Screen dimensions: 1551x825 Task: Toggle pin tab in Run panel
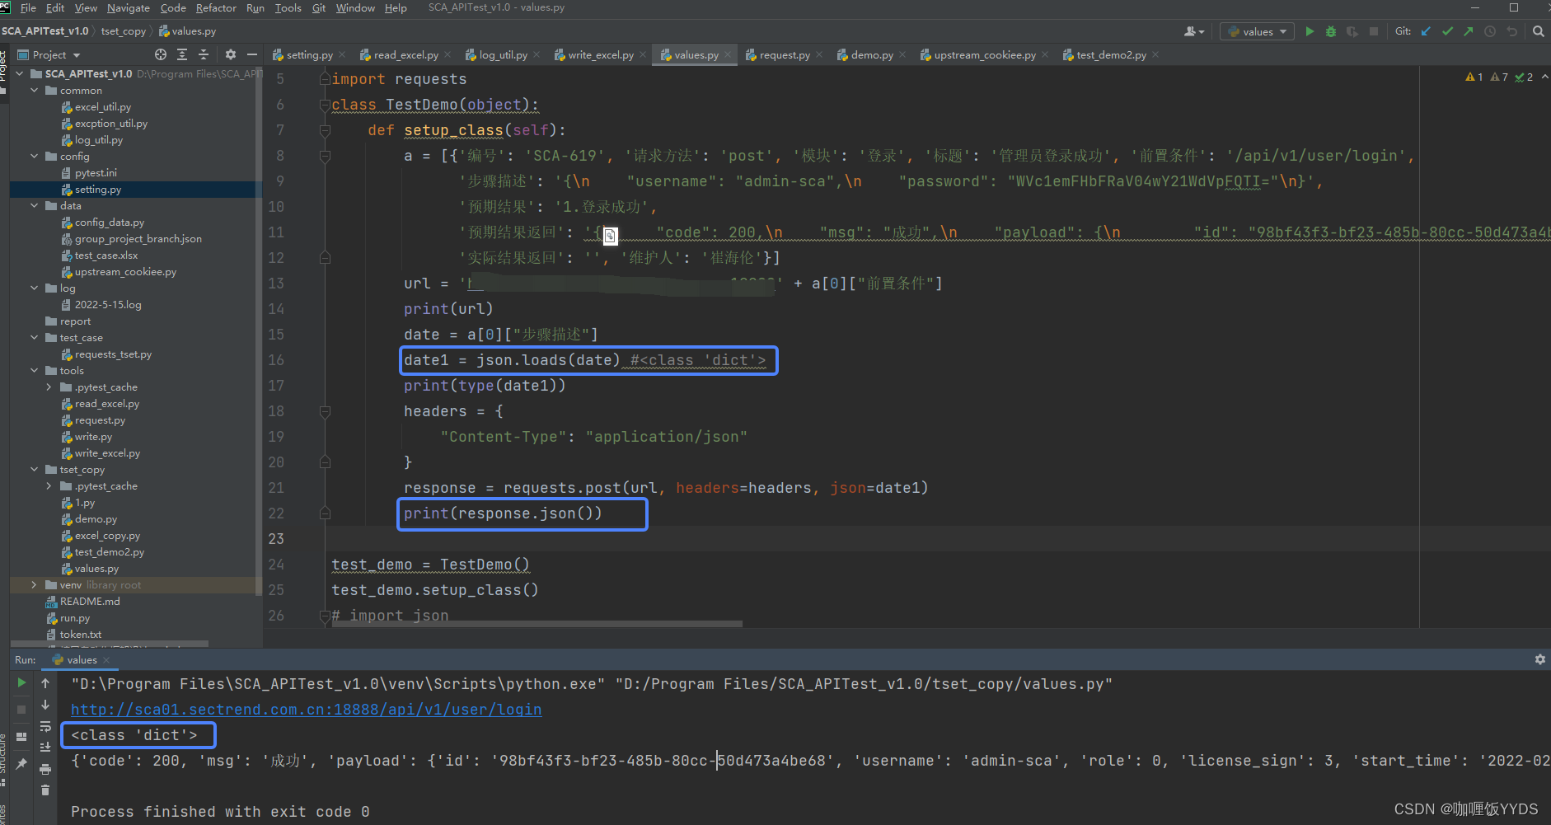pos(21,764)
